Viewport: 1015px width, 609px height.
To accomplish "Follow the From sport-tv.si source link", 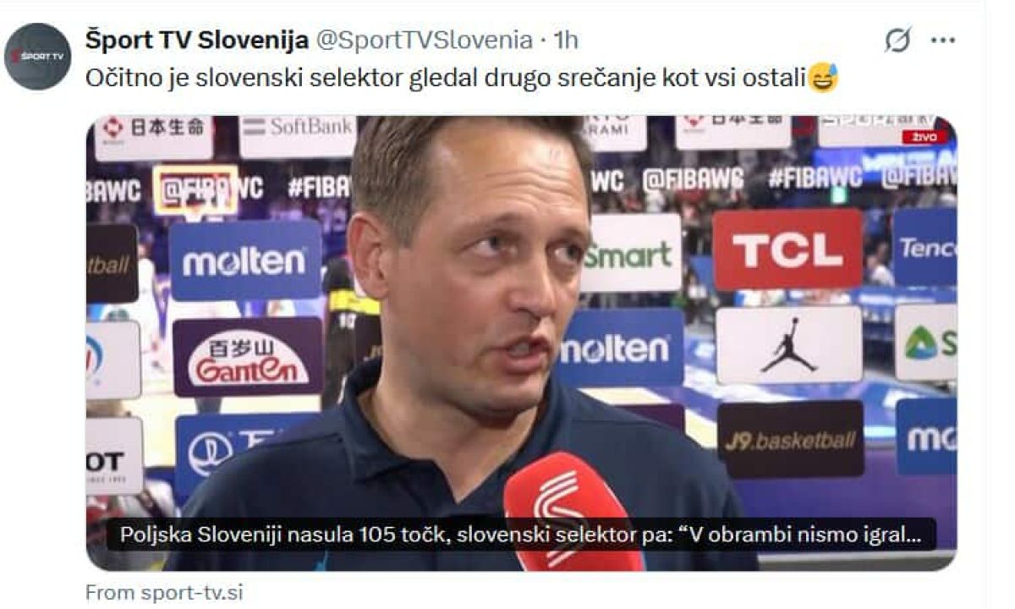I will [164, 592].
